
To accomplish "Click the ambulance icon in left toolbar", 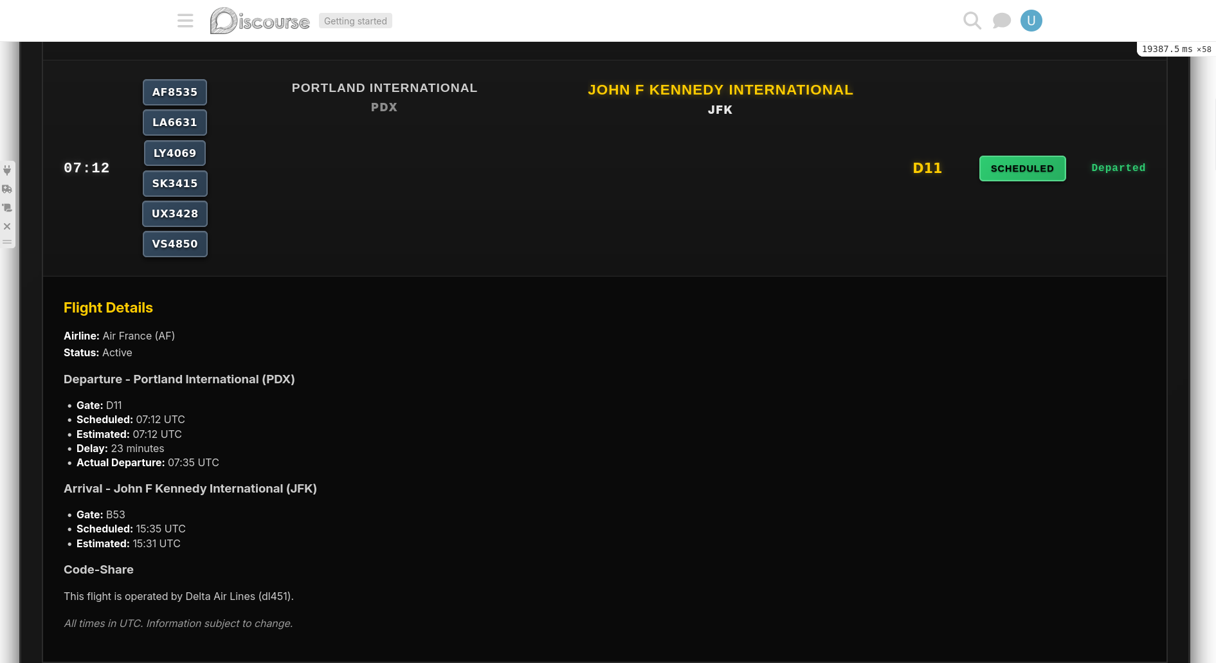I will [7, 189].
